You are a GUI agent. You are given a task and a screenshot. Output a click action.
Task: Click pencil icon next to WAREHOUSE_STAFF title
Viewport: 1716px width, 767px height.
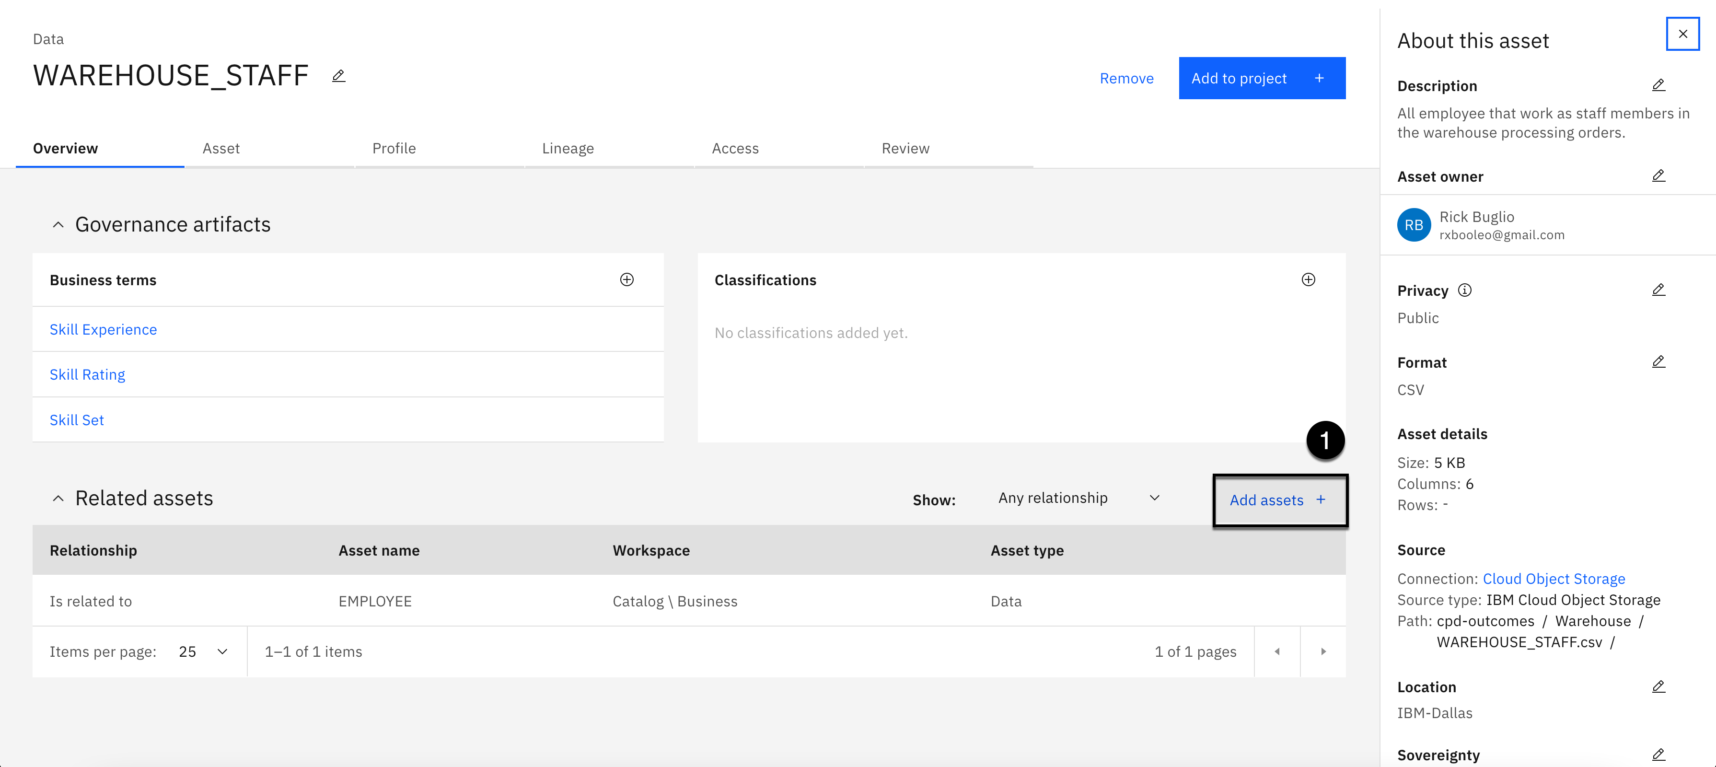pos(338,76)
